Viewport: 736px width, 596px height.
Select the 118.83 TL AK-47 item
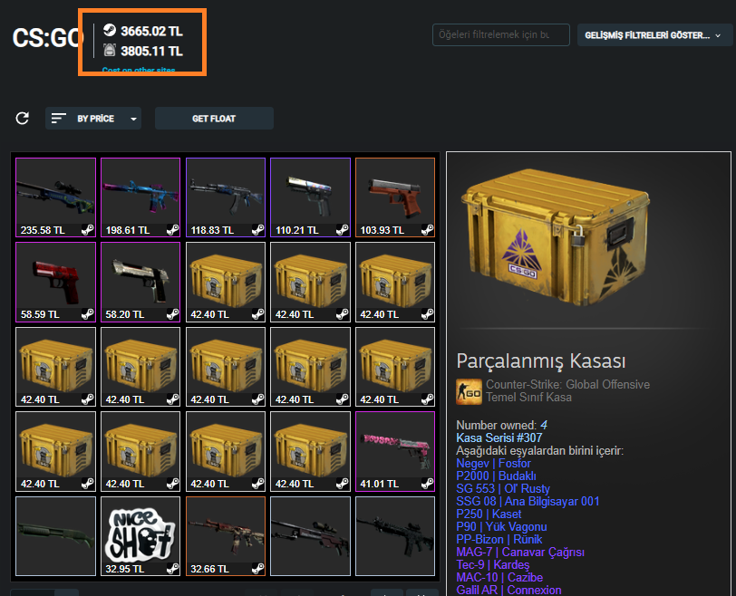point(226,197)
